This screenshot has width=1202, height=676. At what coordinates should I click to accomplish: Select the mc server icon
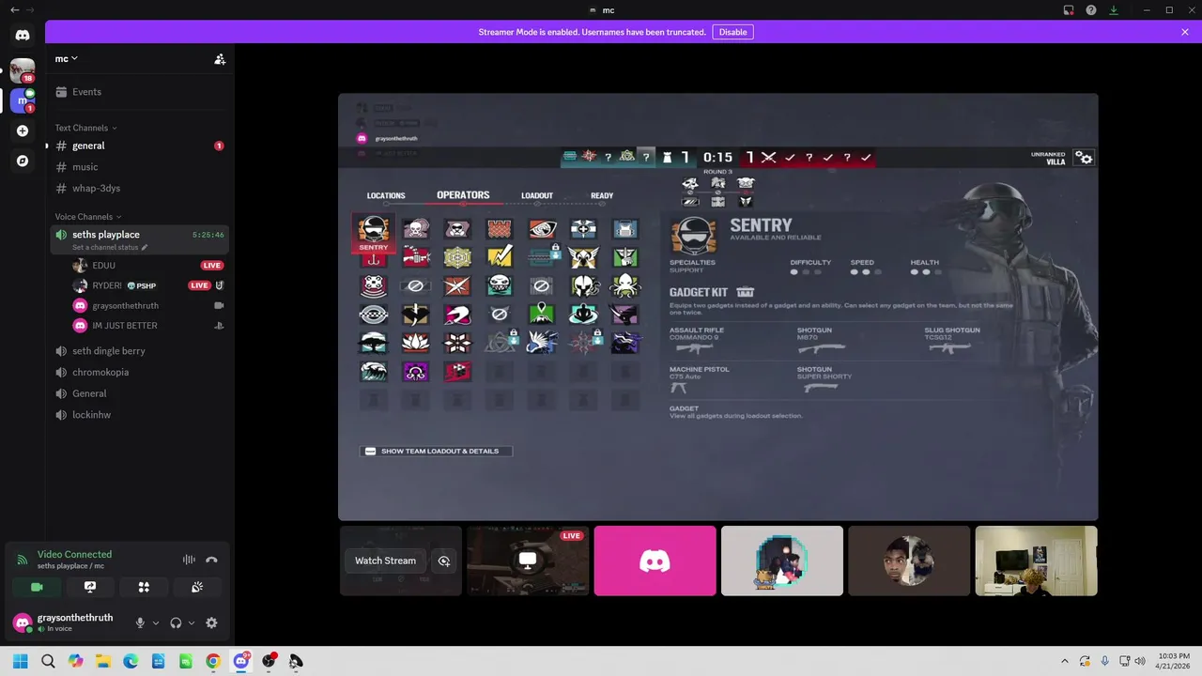[23, 100]
